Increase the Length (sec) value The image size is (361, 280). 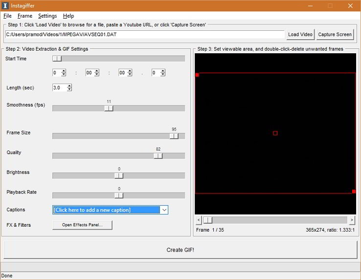pyautogui.click(x=69, y=86)
